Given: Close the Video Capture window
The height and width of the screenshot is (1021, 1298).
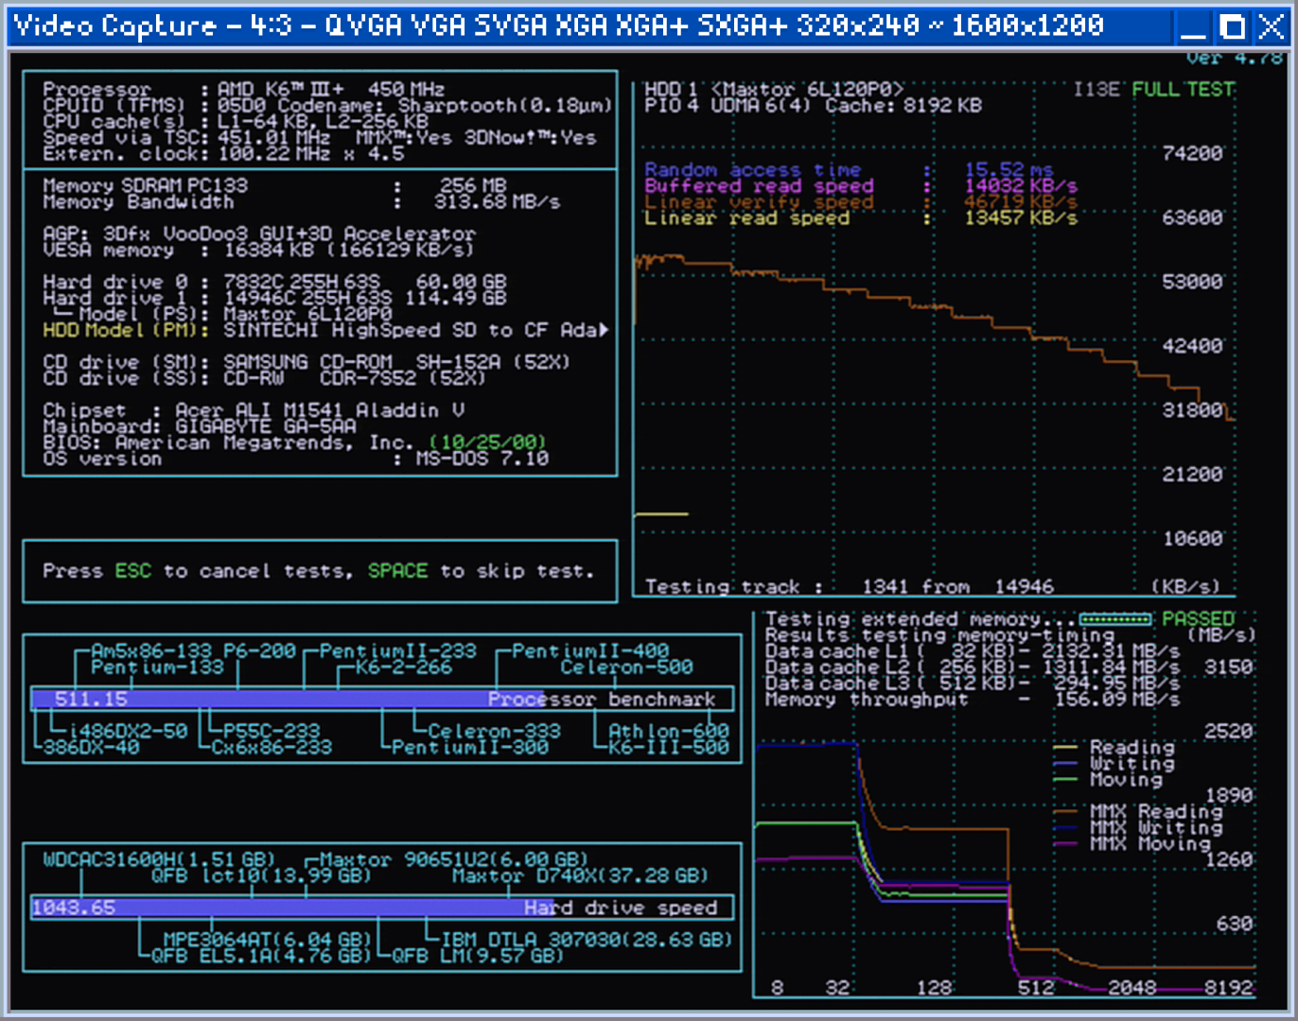Looking at the screenshot, I should coord(1271,26).
